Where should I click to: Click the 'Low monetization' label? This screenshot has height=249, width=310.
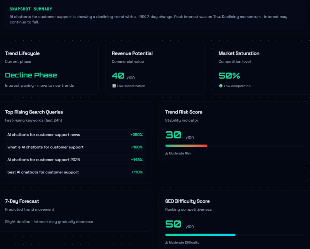(131, 86)
